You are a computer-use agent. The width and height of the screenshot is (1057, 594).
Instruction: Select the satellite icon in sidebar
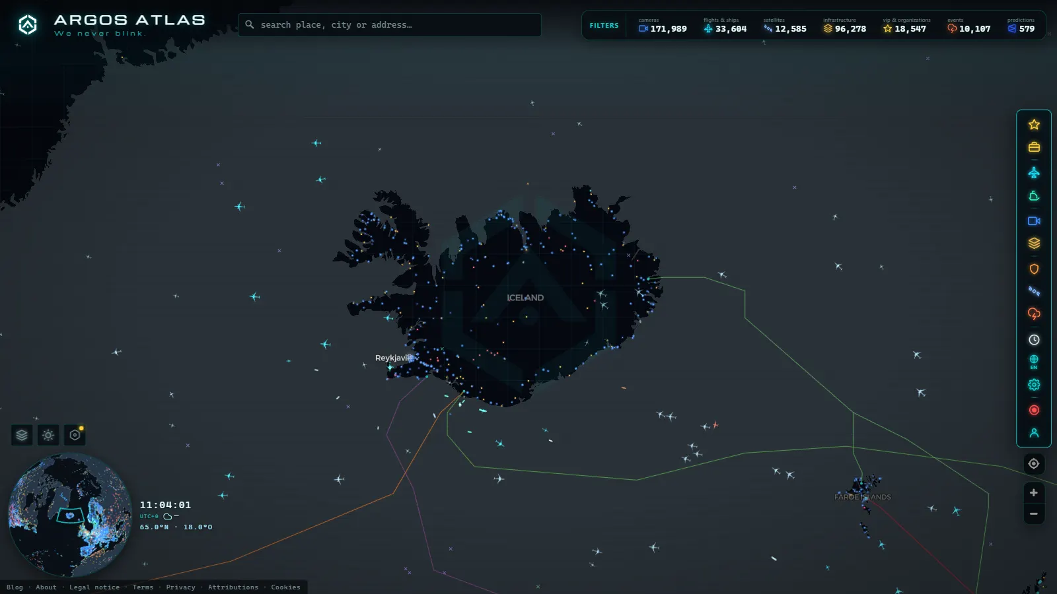[x=1034, y=291]
